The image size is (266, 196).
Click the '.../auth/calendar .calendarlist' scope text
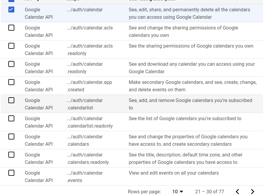pyautogui.click(x=85, y=104)
